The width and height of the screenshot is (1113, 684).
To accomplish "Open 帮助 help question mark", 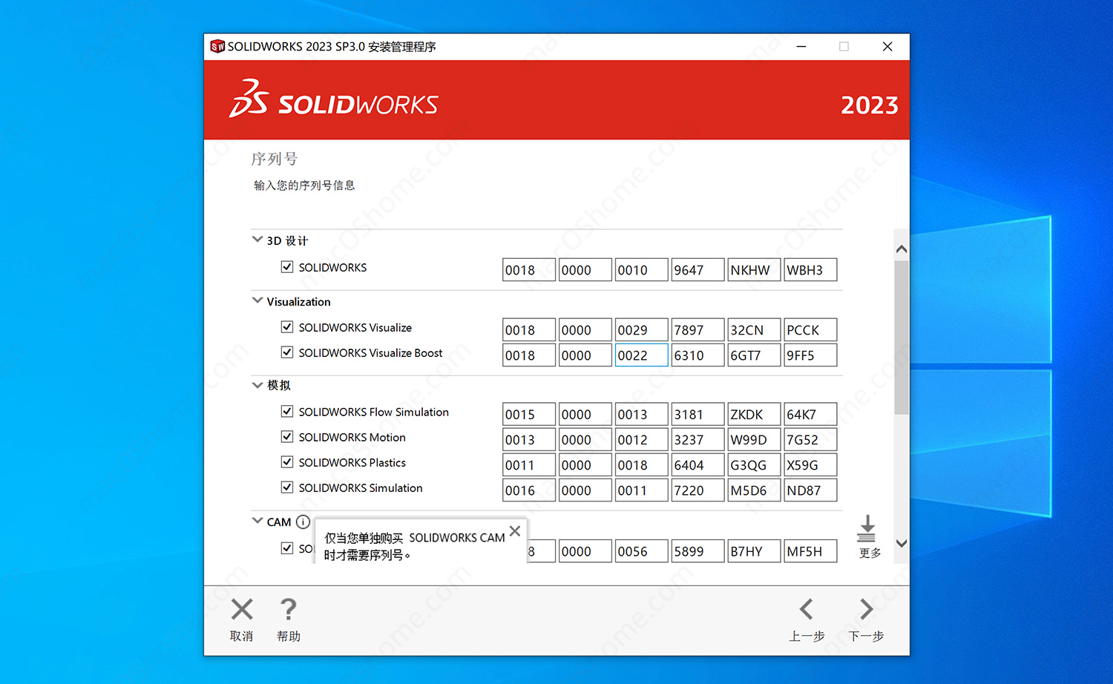I will click(288, 610).
